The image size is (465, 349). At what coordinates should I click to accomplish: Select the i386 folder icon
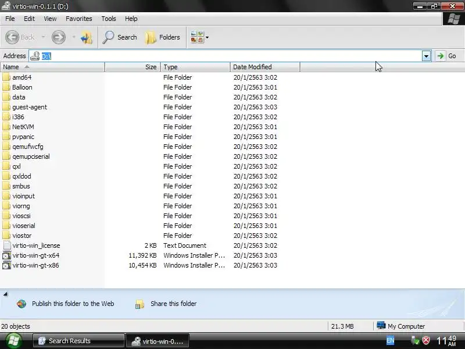click(x=6, y=117)
